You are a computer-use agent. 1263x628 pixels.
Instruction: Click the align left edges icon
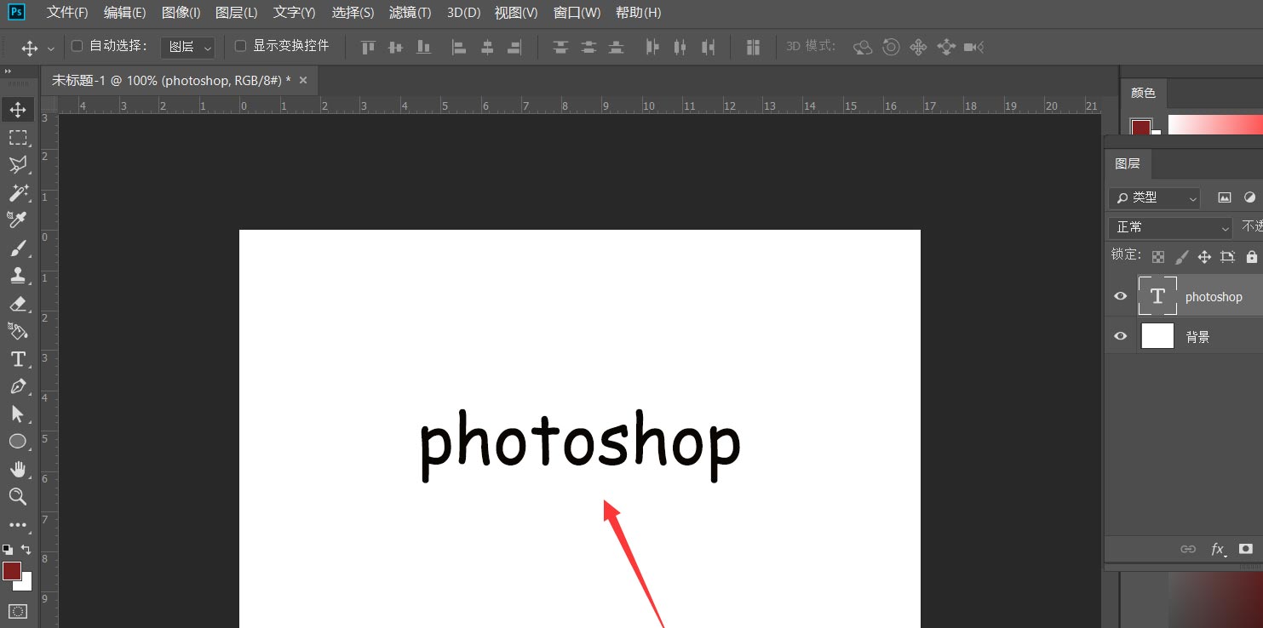click(x=459, y=48)
